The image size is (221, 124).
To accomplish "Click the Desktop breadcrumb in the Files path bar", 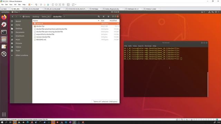I will coord(36,17).
